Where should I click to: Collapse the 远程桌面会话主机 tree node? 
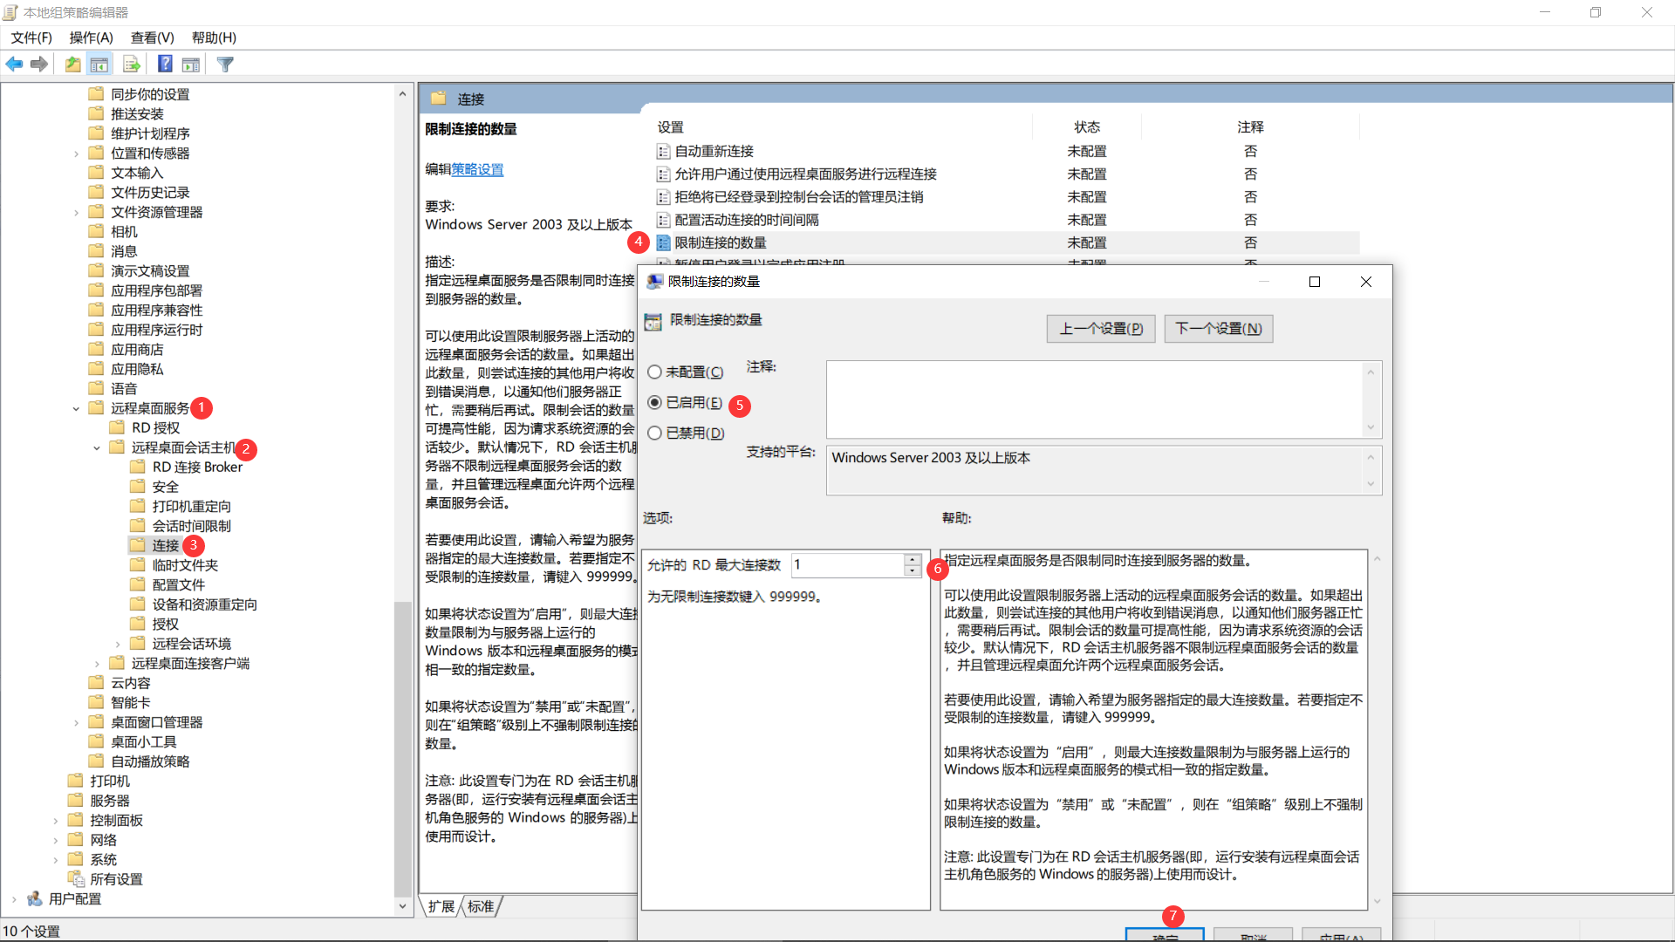[x=97, y=447]
